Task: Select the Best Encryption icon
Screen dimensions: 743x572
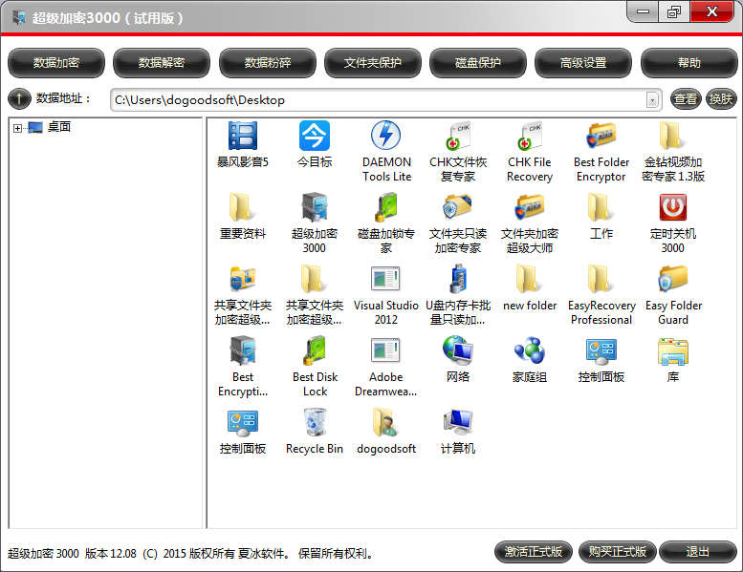Action: coord(243,351)
